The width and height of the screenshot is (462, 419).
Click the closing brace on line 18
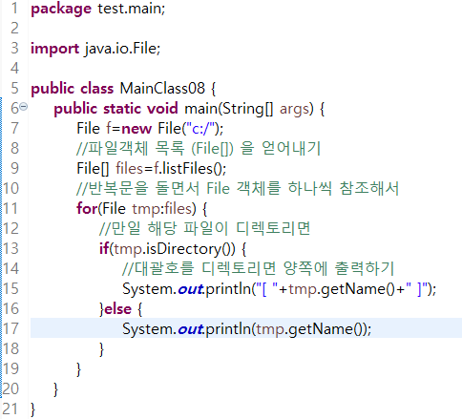101,349
